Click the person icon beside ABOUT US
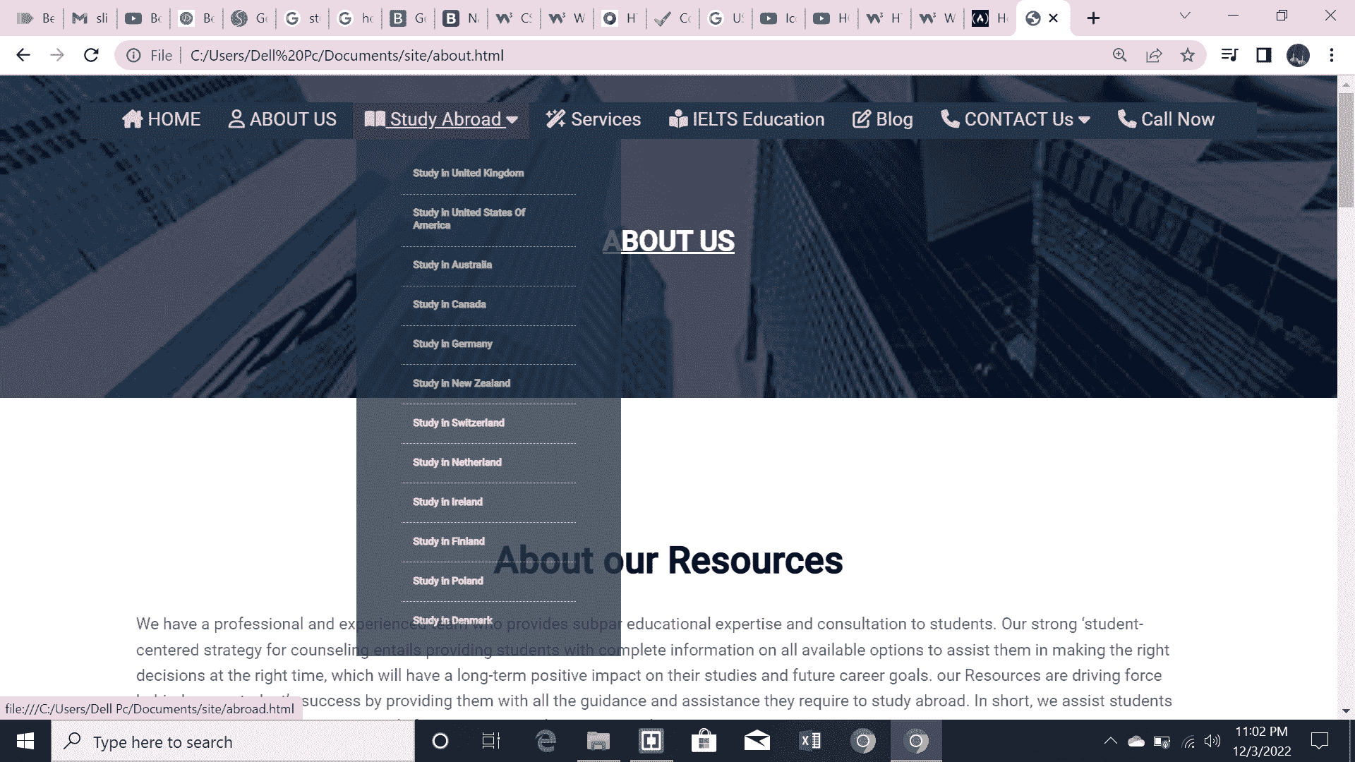This screenshot has width=1355, height=762. (236, 119)
